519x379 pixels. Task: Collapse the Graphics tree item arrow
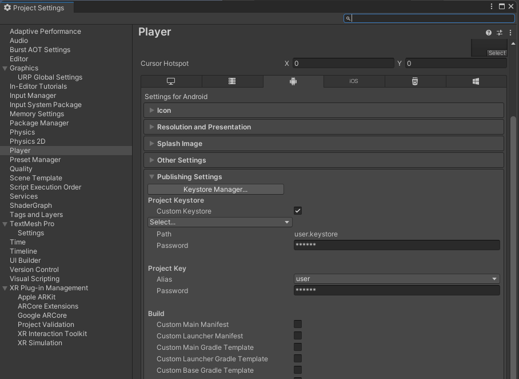(5, 68)
